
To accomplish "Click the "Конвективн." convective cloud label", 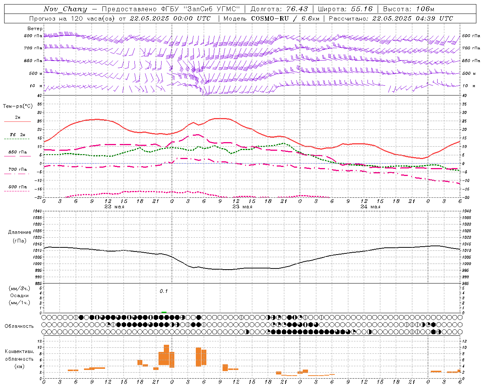I will pos(19,352).
